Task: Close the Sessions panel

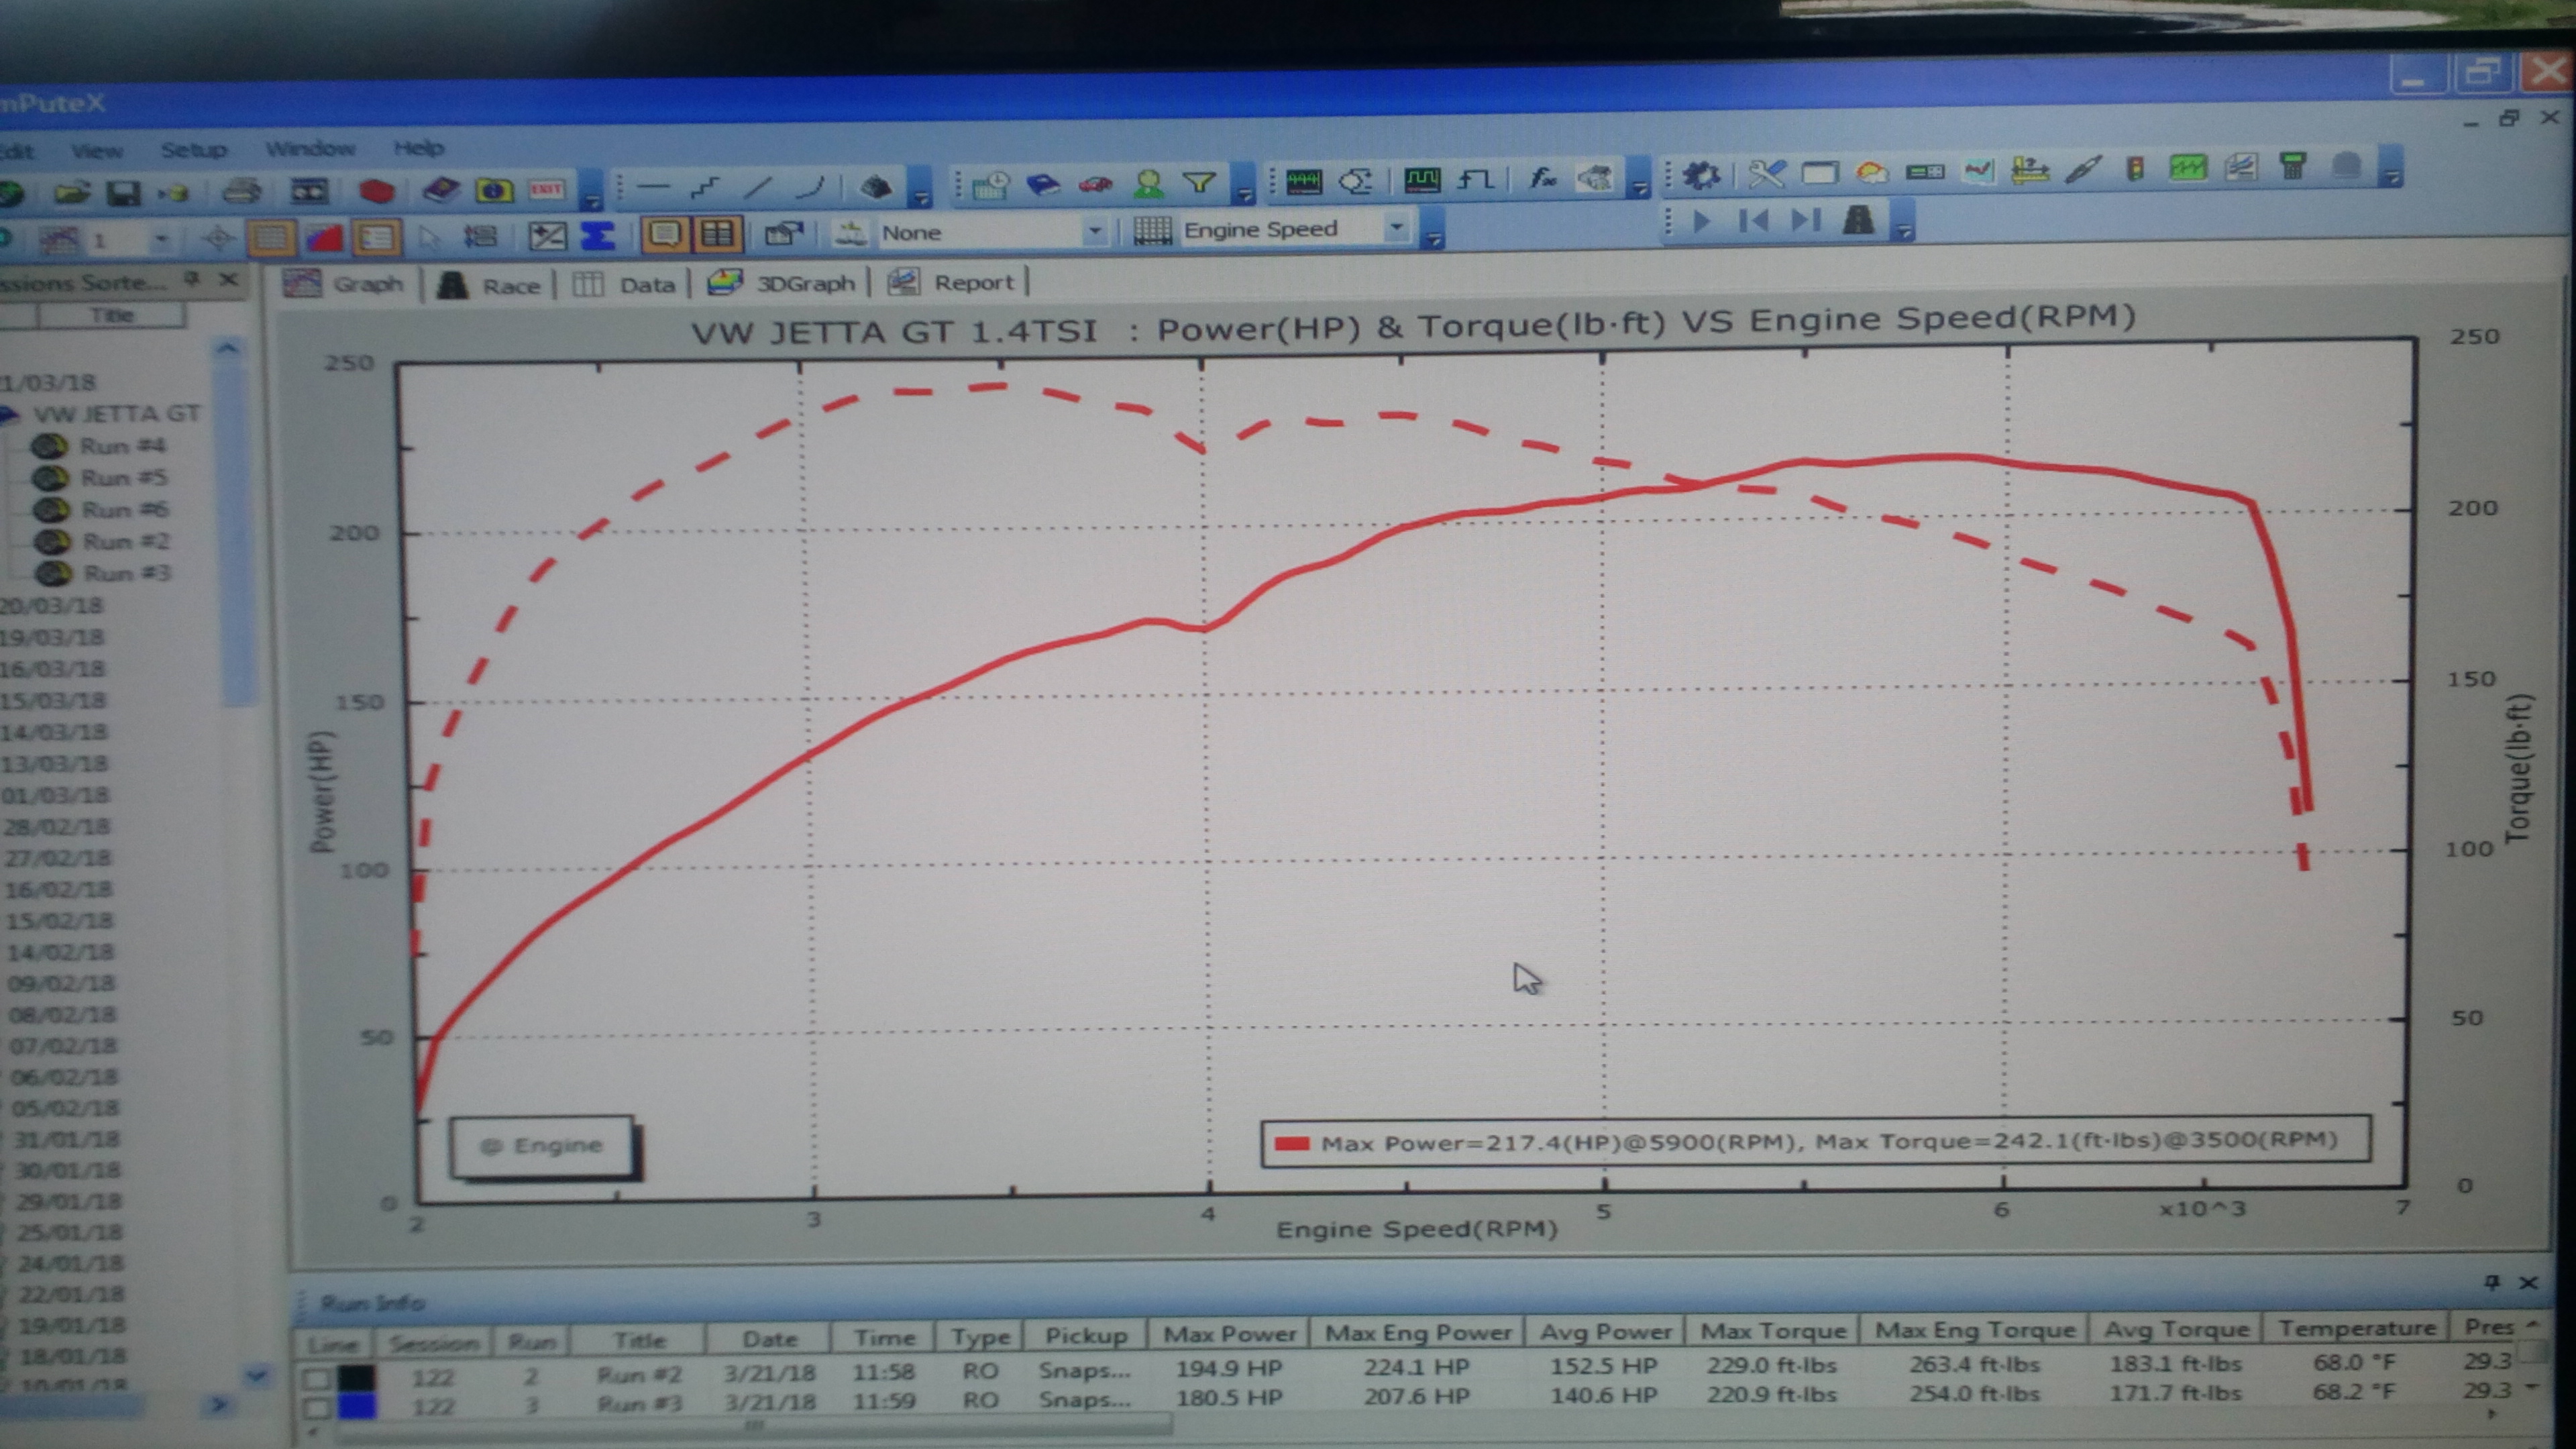Action: (228, 279)
